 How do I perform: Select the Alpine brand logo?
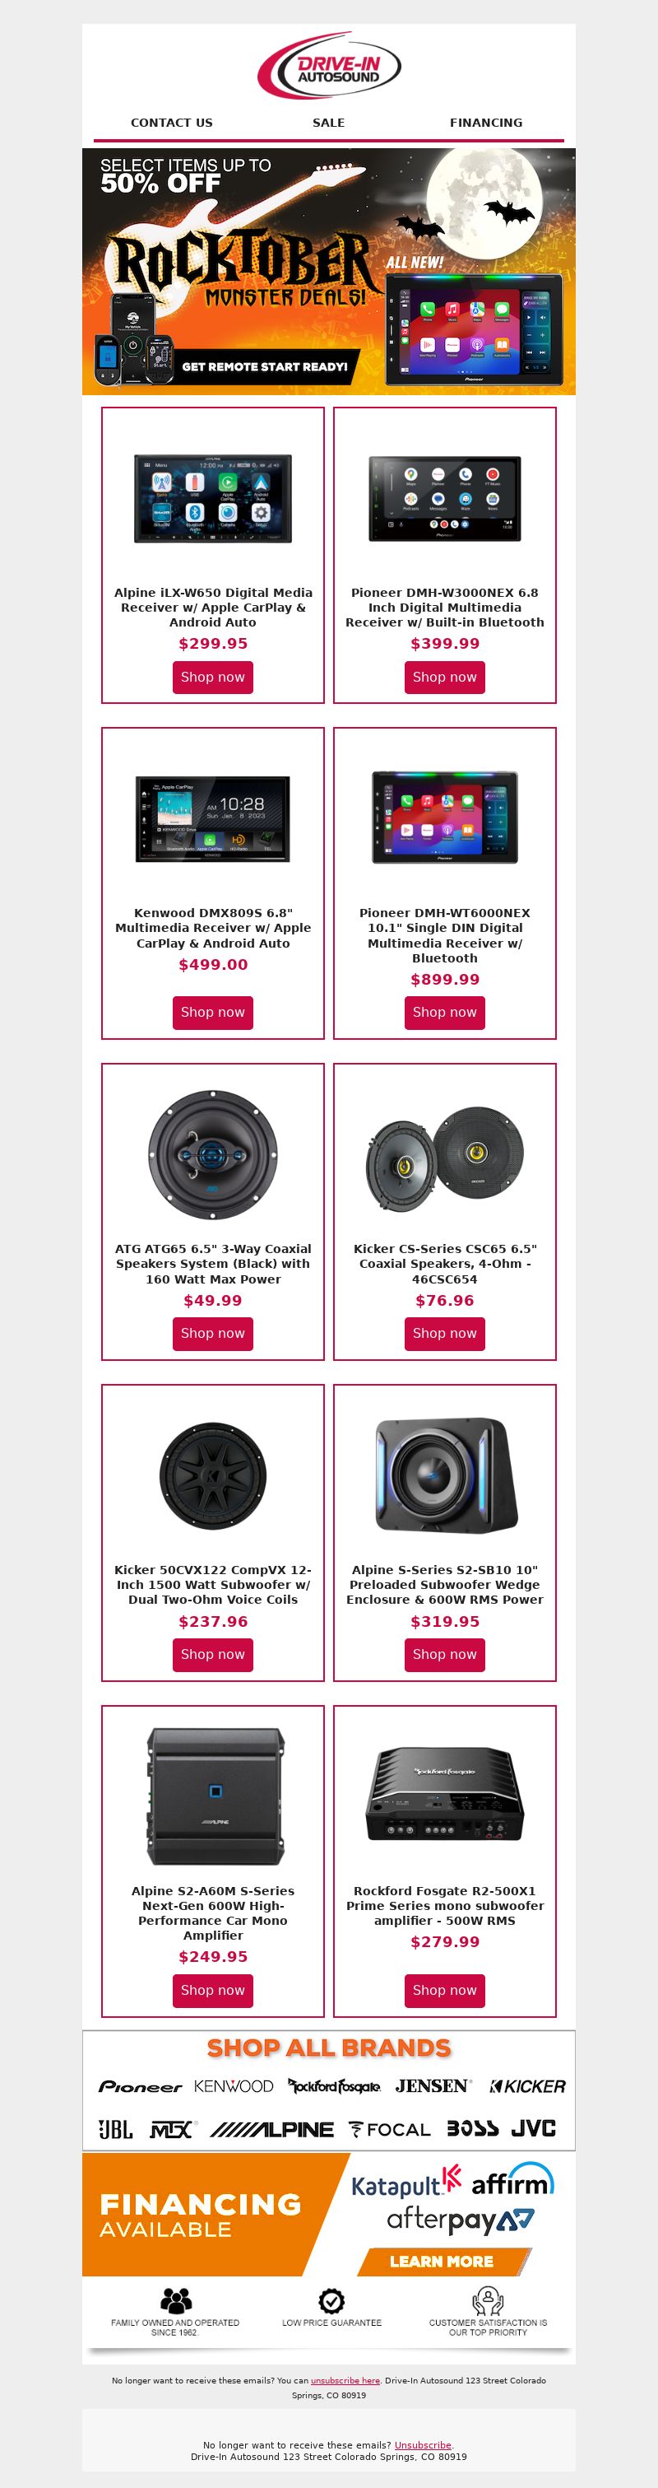pyautogui.click(x=272, y=2129)
